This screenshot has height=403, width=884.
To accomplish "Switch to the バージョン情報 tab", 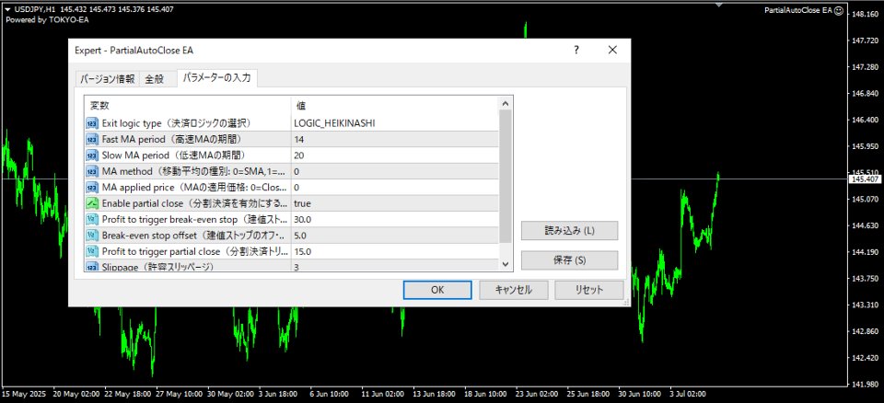I will click(107, 79).
